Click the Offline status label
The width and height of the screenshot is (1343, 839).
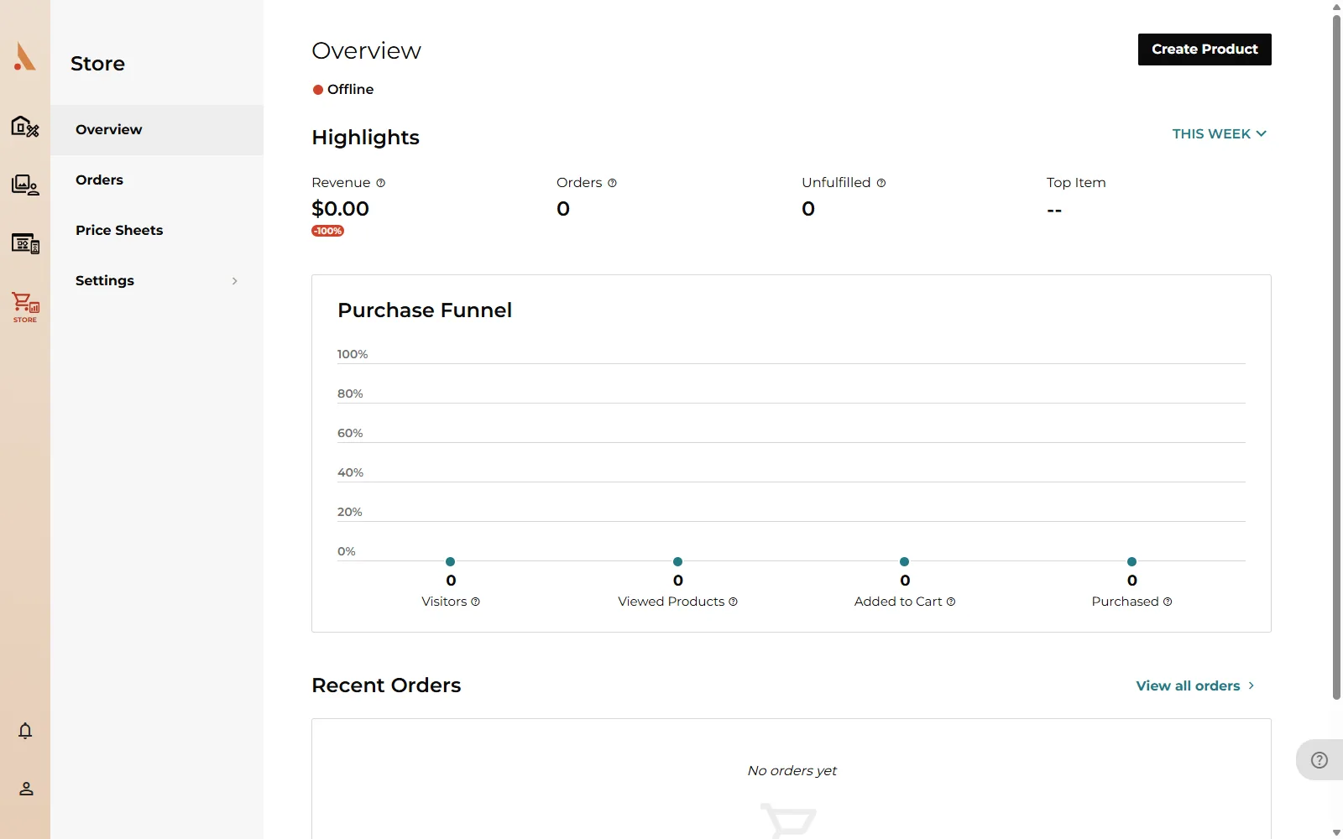350,90
